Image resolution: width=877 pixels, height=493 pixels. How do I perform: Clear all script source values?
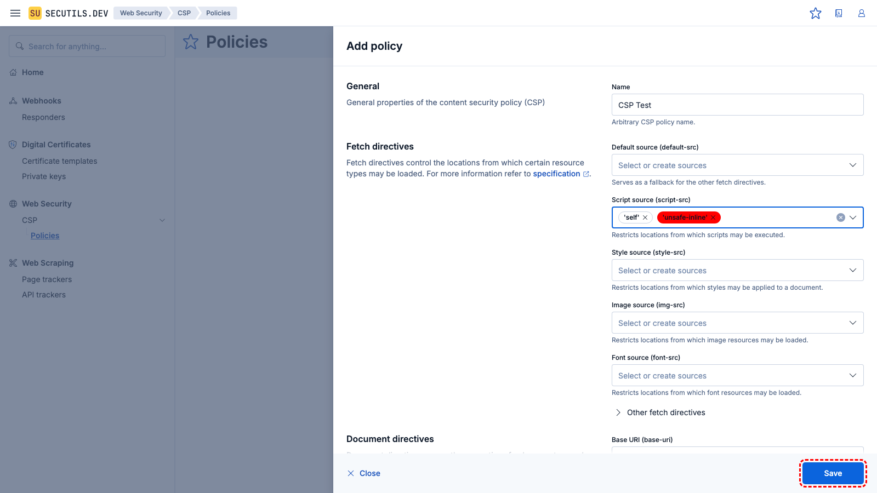840,217
